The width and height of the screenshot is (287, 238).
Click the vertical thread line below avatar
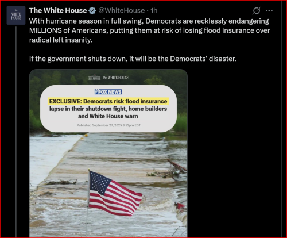coord(16,132)
